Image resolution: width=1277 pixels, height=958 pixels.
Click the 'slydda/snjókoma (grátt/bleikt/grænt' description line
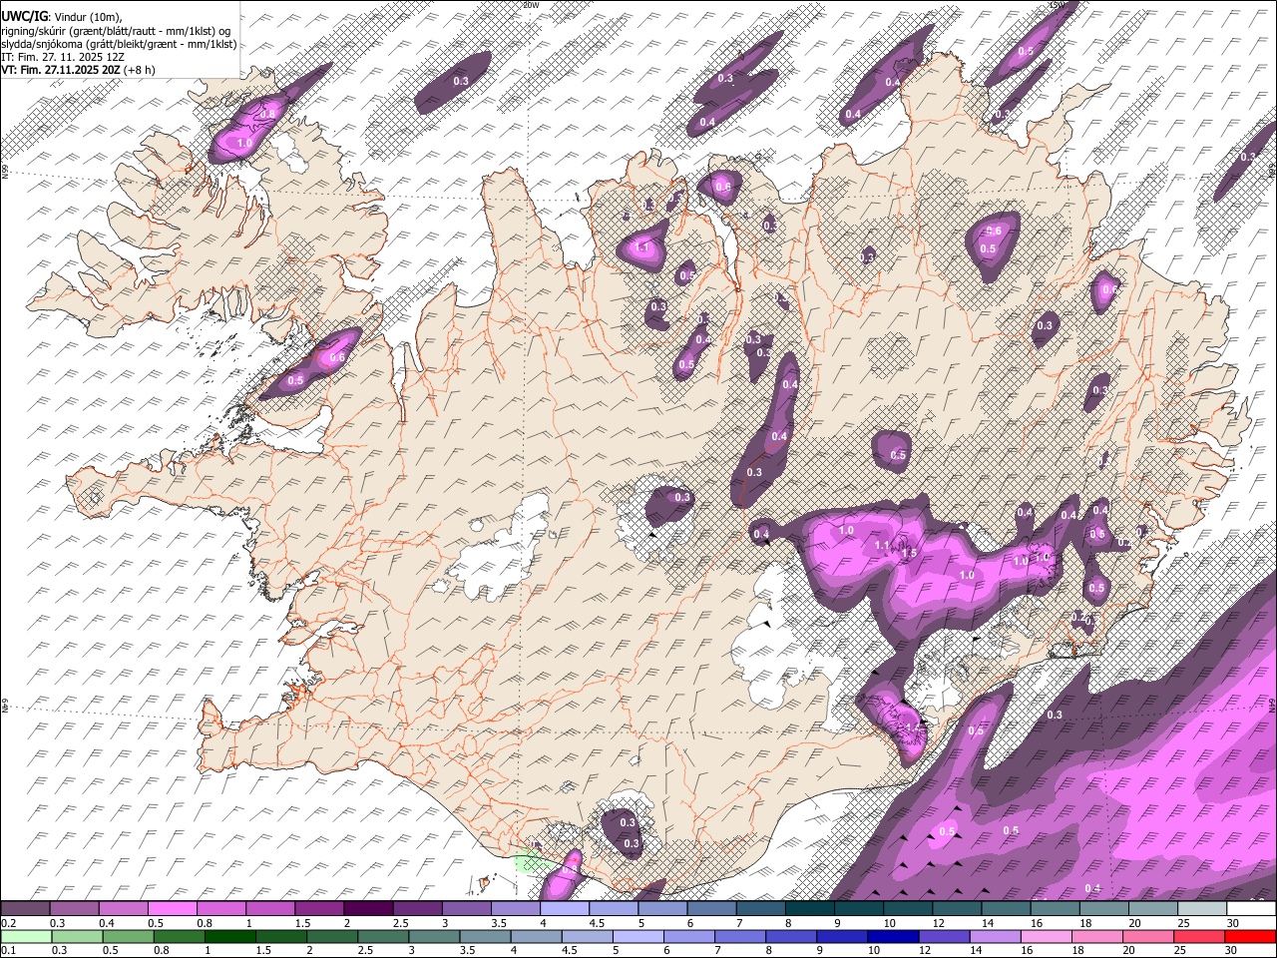[119, 44]
